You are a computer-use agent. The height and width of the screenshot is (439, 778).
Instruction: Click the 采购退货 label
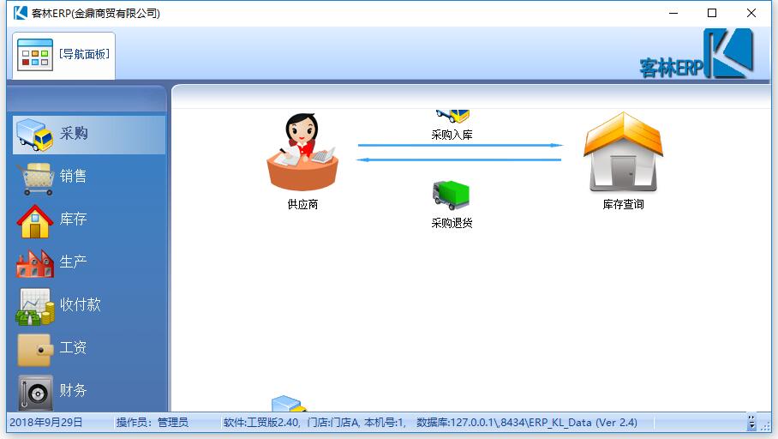[452, 224]
